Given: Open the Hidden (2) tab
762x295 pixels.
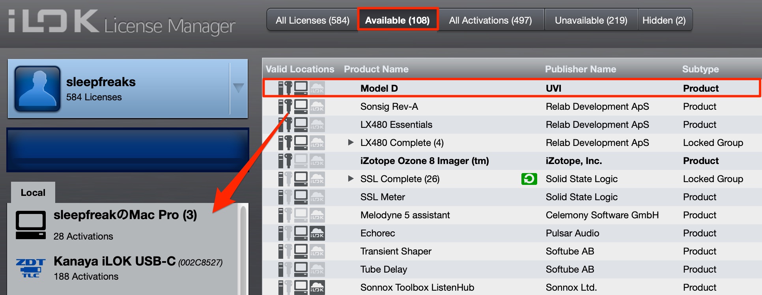Looking at the screenshot, I should (x=665, y=20).
